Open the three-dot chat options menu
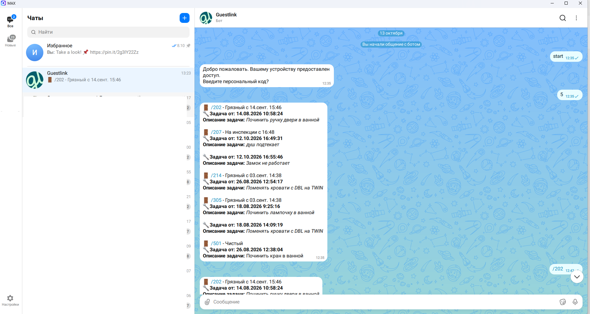 [x=576, y=18]
